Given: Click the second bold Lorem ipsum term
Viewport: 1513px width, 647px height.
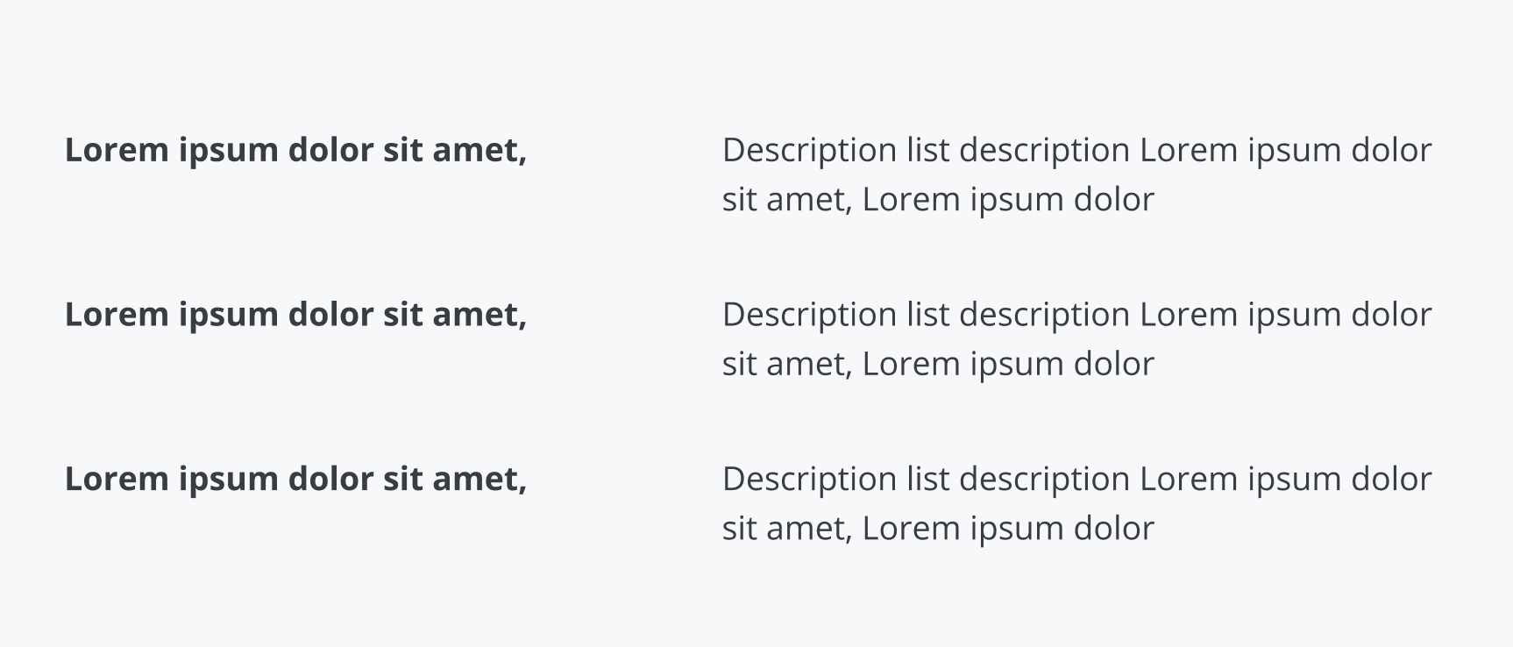Looking at the screenshot, I should pyautogui.click(x=295, y=315).
